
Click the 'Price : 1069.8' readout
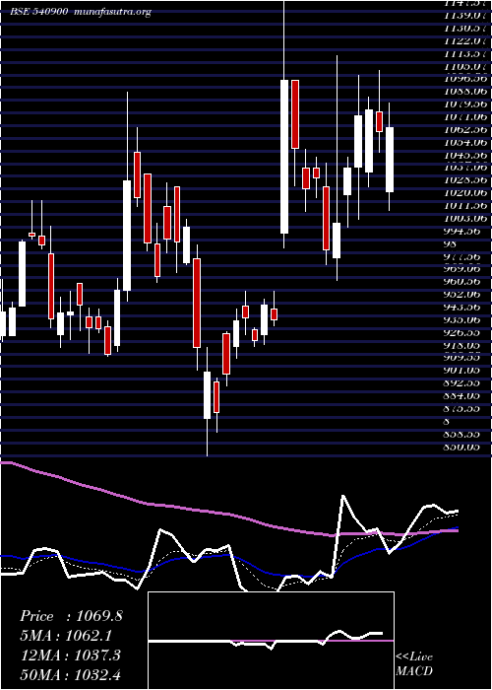pyautogui.click(x=71, y=616)
